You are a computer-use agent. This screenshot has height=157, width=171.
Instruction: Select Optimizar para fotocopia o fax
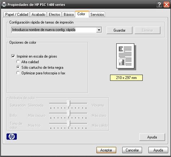(18, 73)
